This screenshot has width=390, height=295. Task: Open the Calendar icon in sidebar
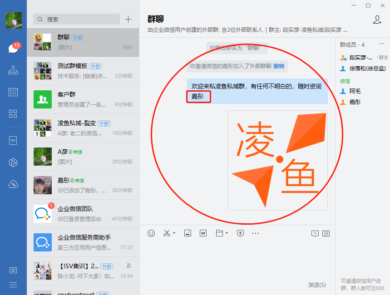[13, 92]
